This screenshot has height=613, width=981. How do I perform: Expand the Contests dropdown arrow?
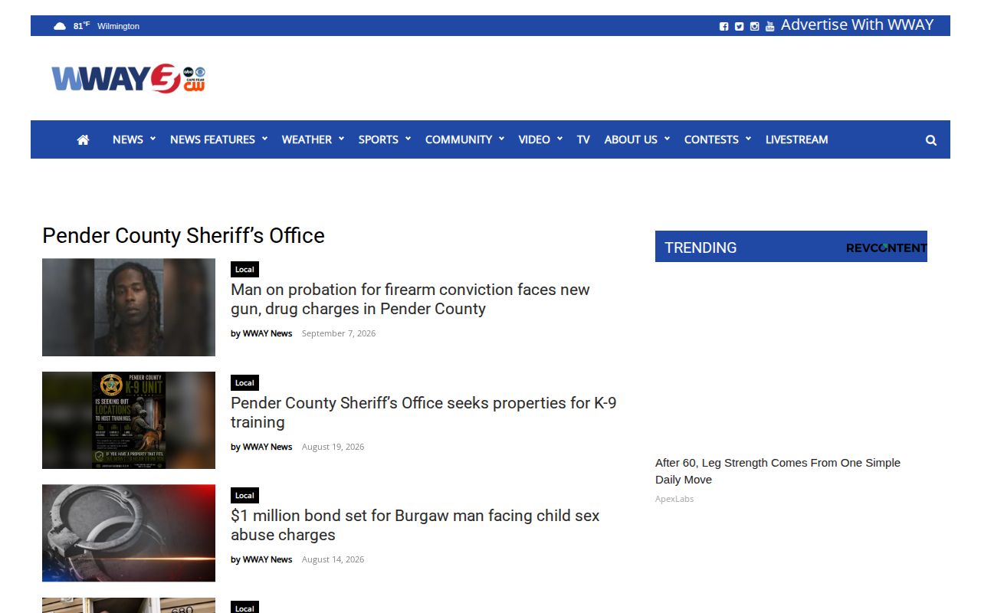[x=748, y=139]
